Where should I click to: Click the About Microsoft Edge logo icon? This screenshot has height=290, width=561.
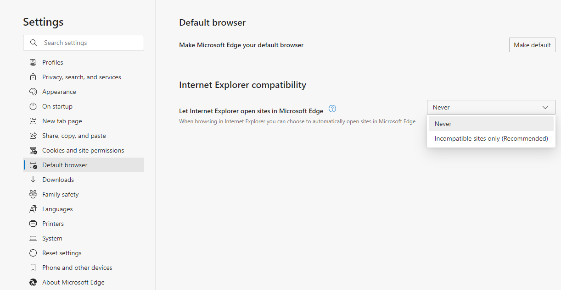coord(33,282)
